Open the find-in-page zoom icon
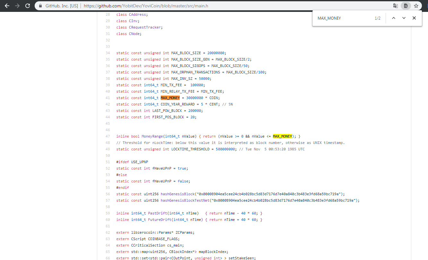 pyautogui.click(x=406, y=6)
